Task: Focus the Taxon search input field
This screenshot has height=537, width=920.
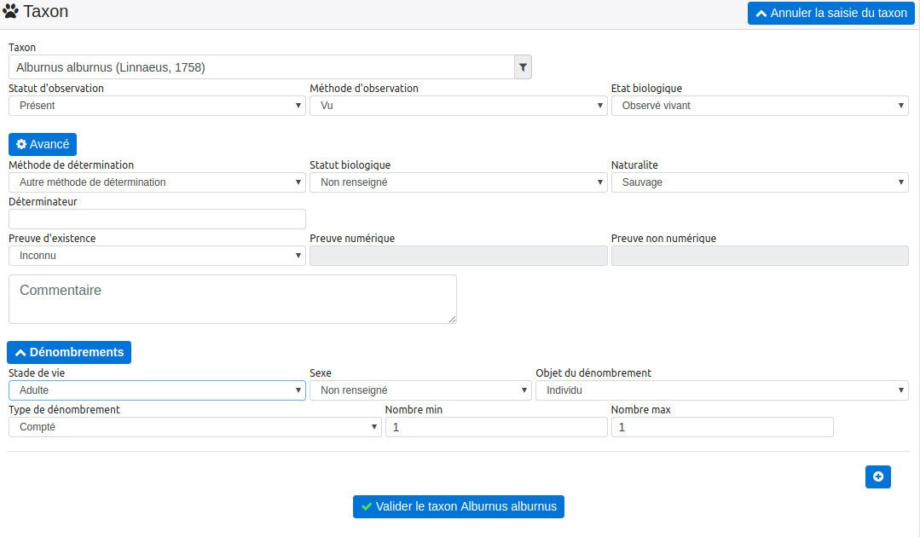Action: coord(262,67)
